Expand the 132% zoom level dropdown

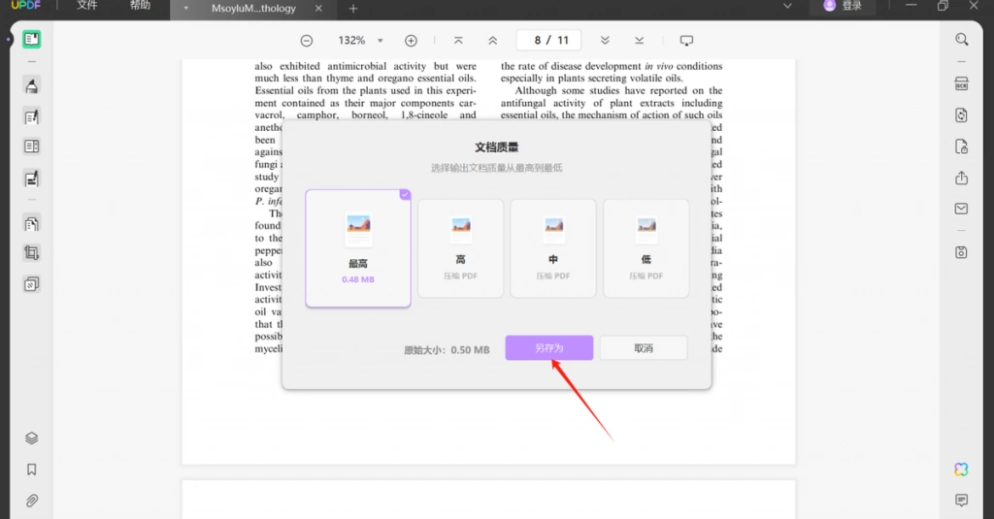pyautogui.click(x=381, y=41)
